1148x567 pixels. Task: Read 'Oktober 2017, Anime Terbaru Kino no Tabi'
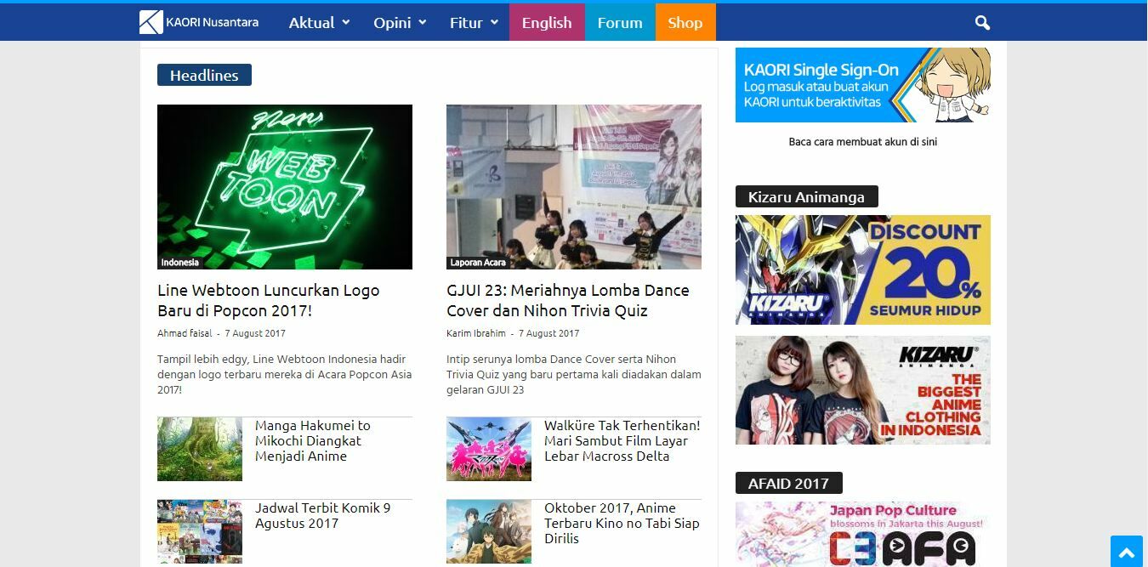pyautogui.click(x=622, y=523)
